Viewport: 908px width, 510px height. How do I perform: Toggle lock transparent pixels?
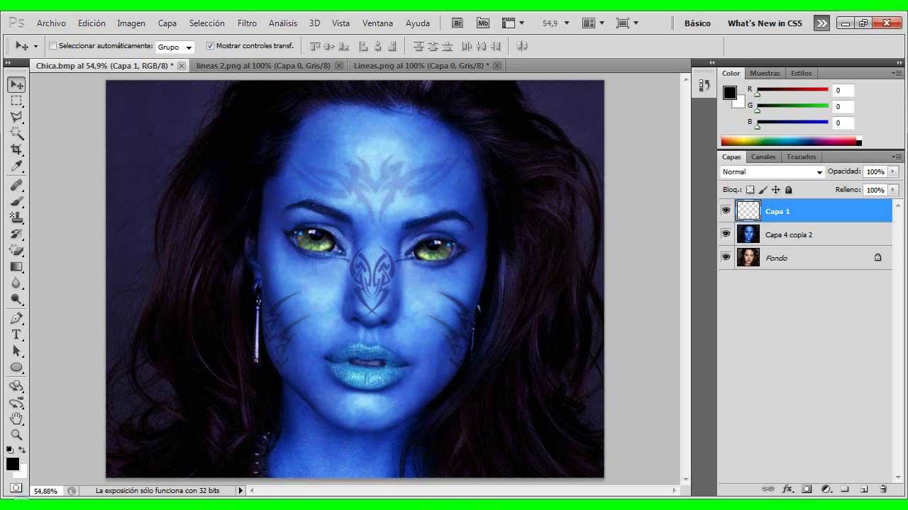click(750, 190)
